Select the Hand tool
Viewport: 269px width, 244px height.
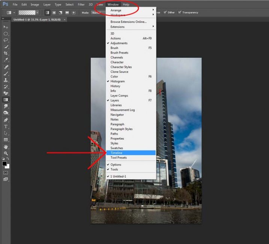pos(6,147)
